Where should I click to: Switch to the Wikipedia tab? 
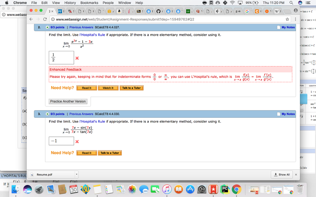pos(277,11)
